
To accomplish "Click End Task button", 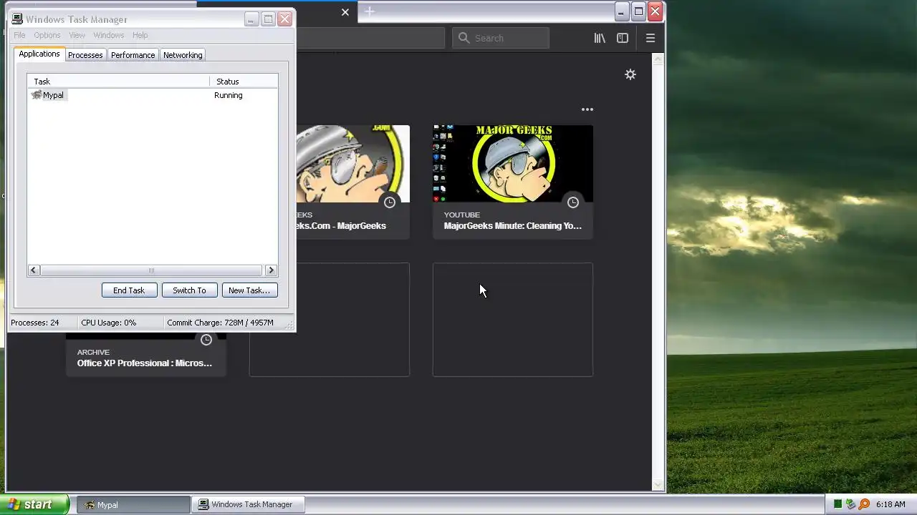I will tap(129, 290).
